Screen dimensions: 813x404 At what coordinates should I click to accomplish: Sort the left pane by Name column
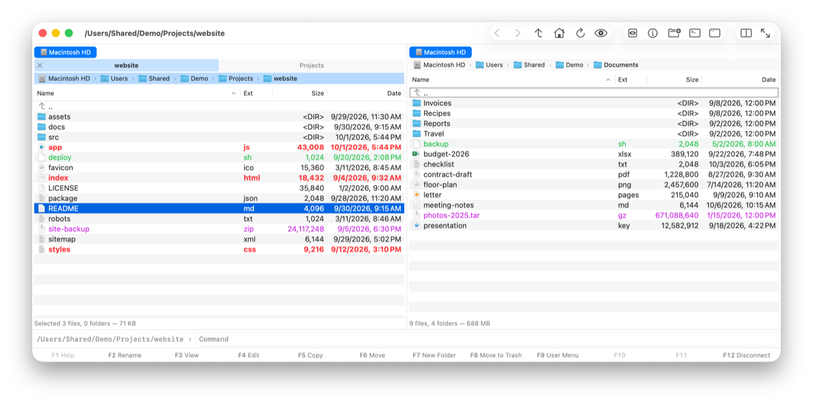click(137, 93)
